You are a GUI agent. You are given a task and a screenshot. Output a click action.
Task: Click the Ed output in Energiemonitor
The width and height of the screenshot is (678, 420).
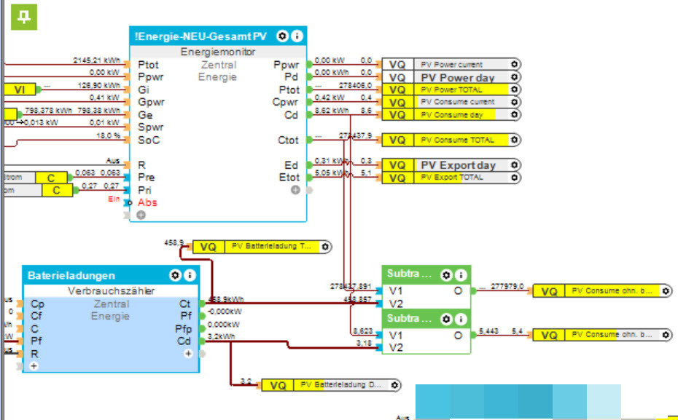pos(292,165)
